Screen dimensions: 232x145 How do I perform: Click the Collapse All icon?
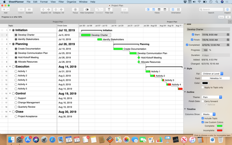point(61,9)
